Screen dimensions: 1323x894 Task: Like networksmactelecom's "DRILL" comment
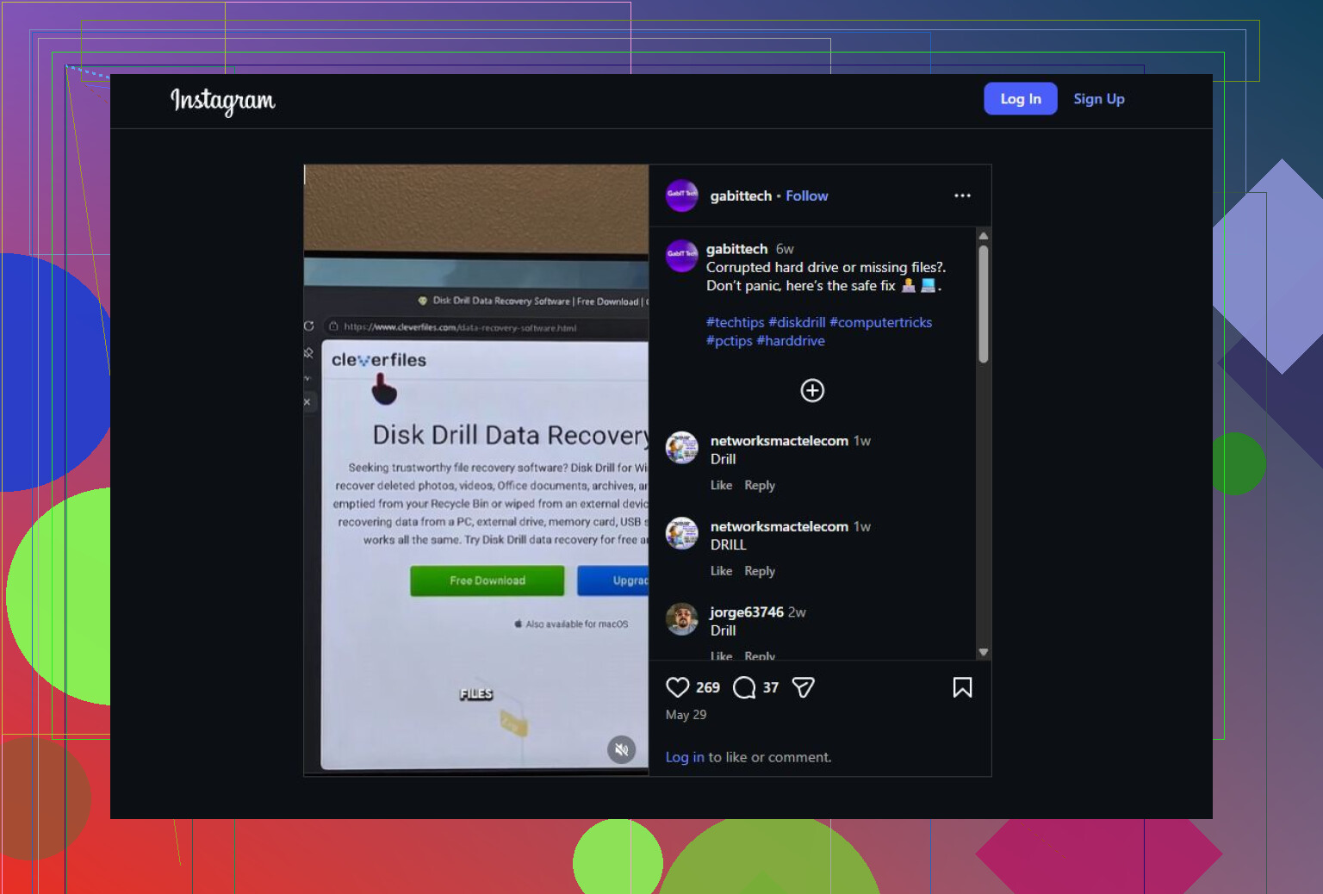(x=721, y=571)
